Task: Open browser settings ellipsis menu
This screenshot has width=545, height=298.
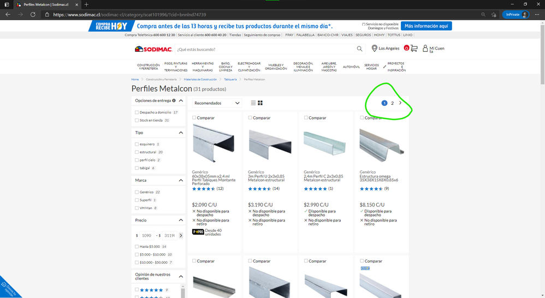Action: [537, 15]
